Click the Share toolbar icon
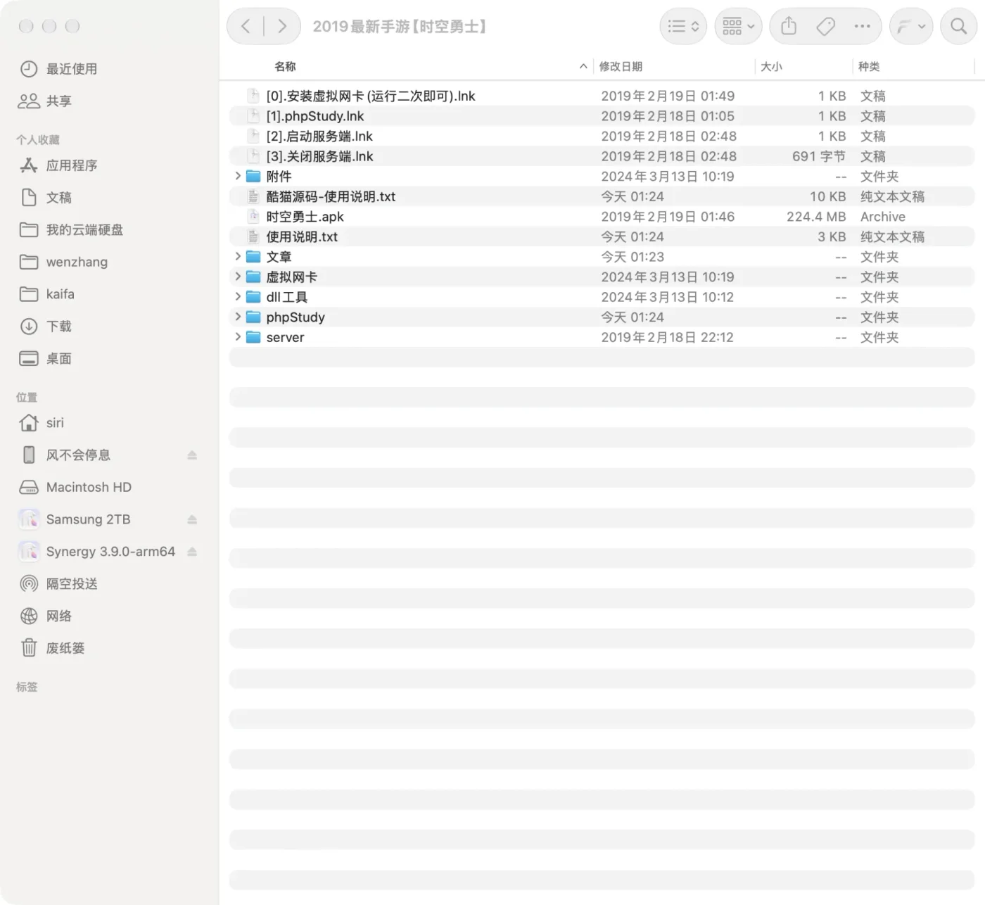The height and width of the screenshot is (905, 985). click(x=789, y=27)
